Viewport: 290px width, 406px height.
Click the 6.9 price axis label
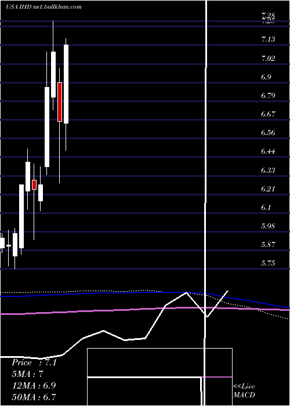(266, 77)
